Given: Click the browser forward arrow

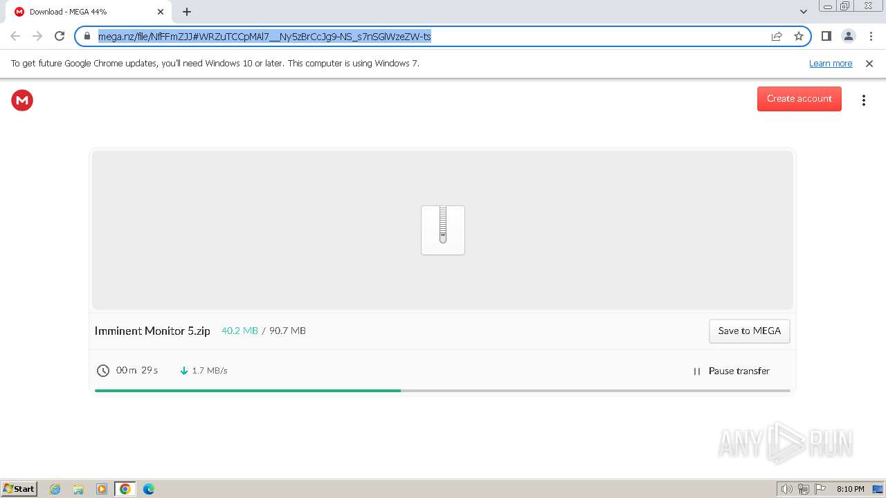Looking at the screenshot, I should click(37, 36).
